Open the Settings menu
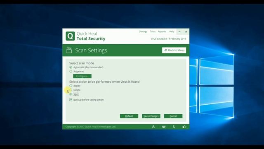Image resolution: width=264 pixels, height=149 pixels. tap(143, 31)
